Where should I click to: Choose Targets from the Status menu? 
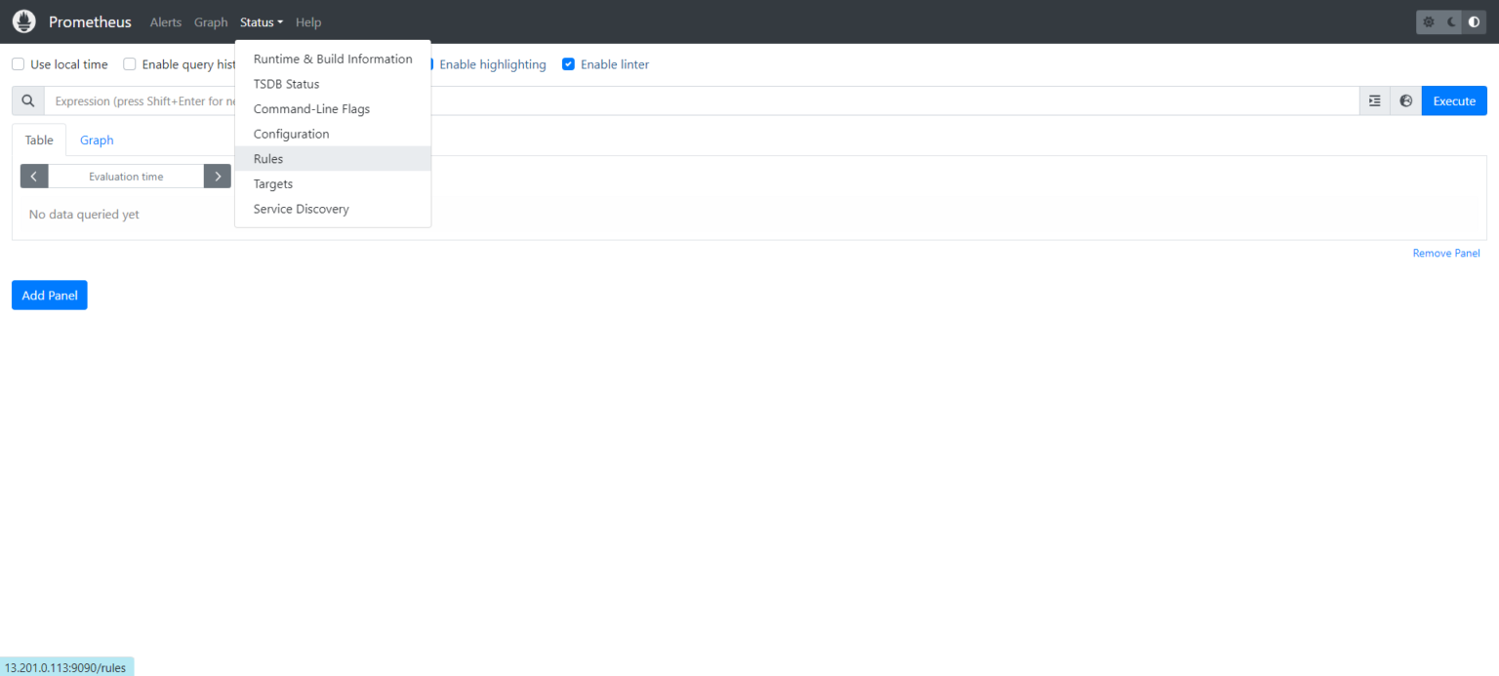coord(273,183)
